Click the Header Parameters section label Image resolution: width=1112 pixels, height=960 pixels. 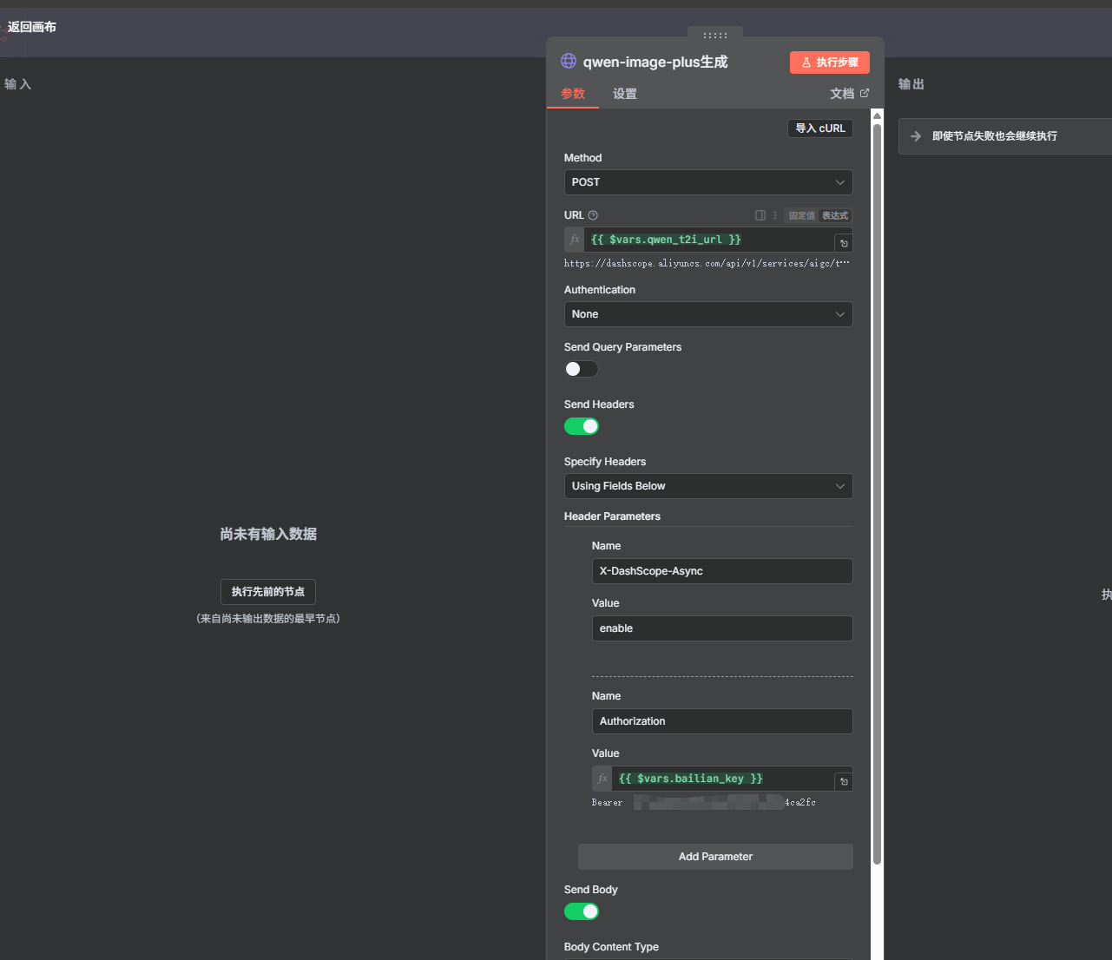click(612, 516)
